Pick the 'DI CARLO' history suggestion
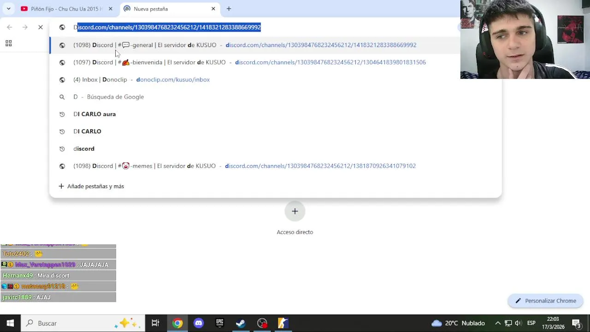590x332 pixels. pos(275,131)
